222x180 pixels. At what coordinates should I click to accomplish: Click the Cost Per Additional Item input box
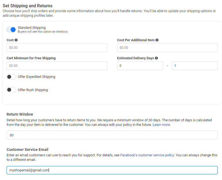pyautogui.click(x=167, y=48)
